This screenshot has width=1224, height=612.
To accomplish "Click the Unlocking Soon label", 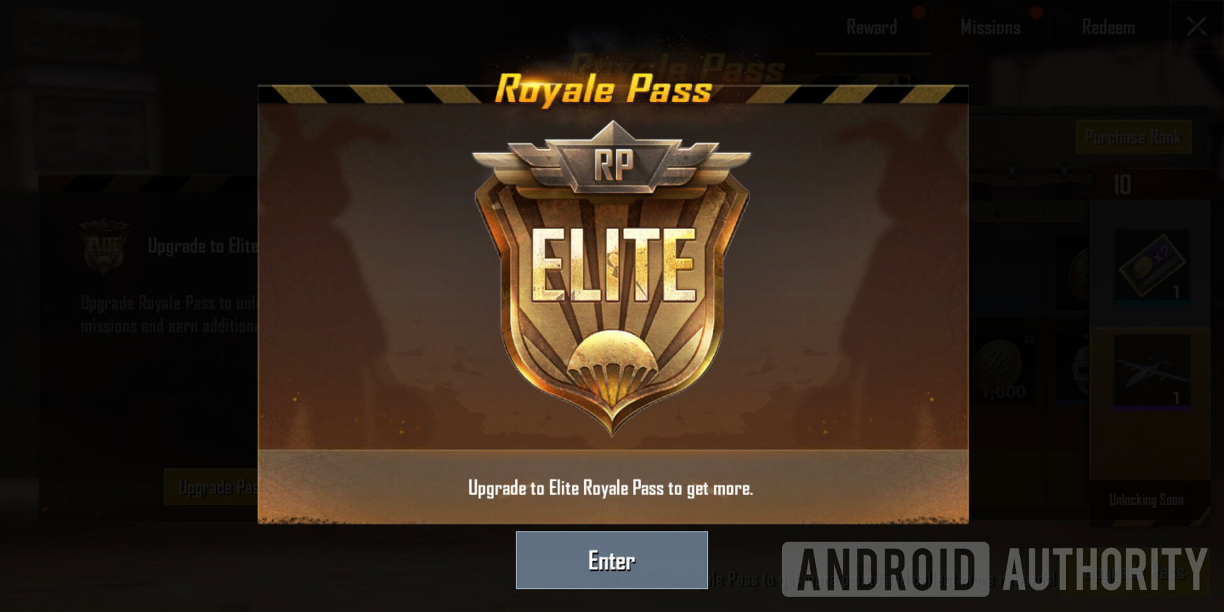I will 1146,499.
